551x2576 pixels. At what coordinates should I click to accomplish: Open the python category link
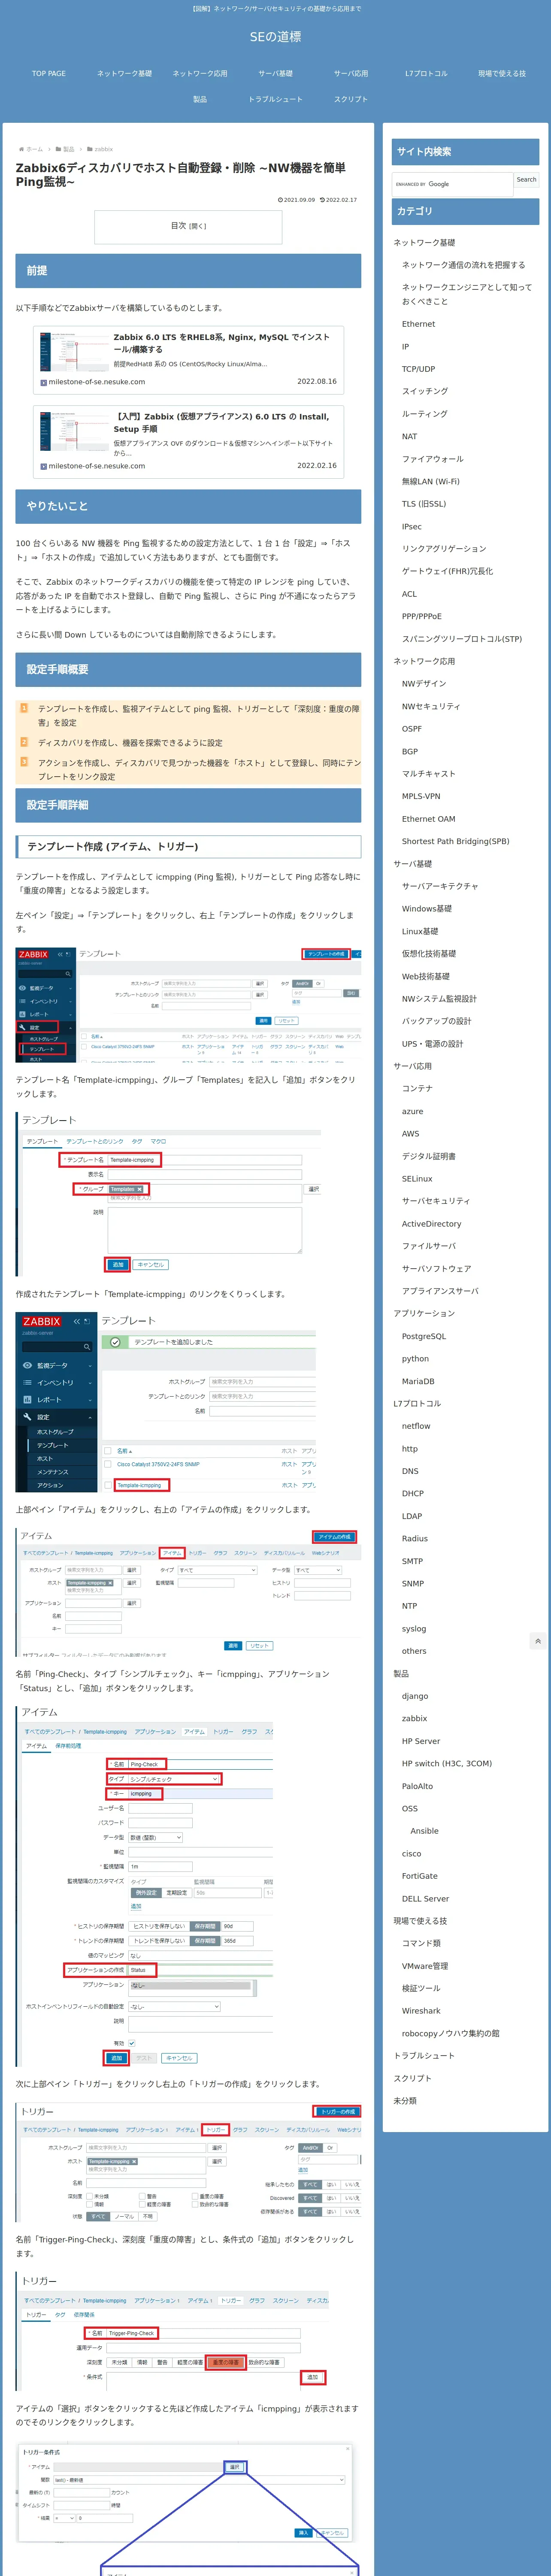tap(415, 1358)
